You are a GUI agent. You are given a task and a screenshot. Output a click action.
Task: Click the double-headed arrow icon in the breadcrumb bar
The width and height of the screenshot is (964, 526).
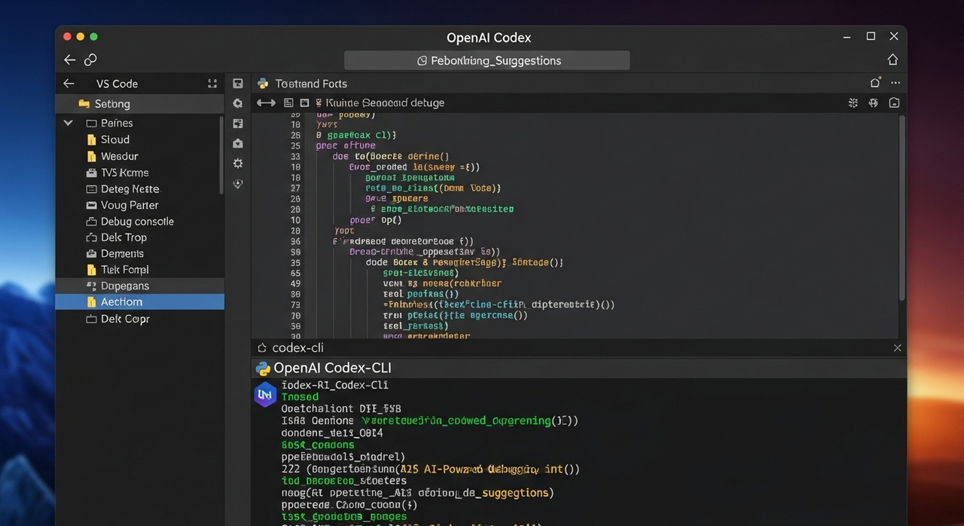tap(266, 102)
